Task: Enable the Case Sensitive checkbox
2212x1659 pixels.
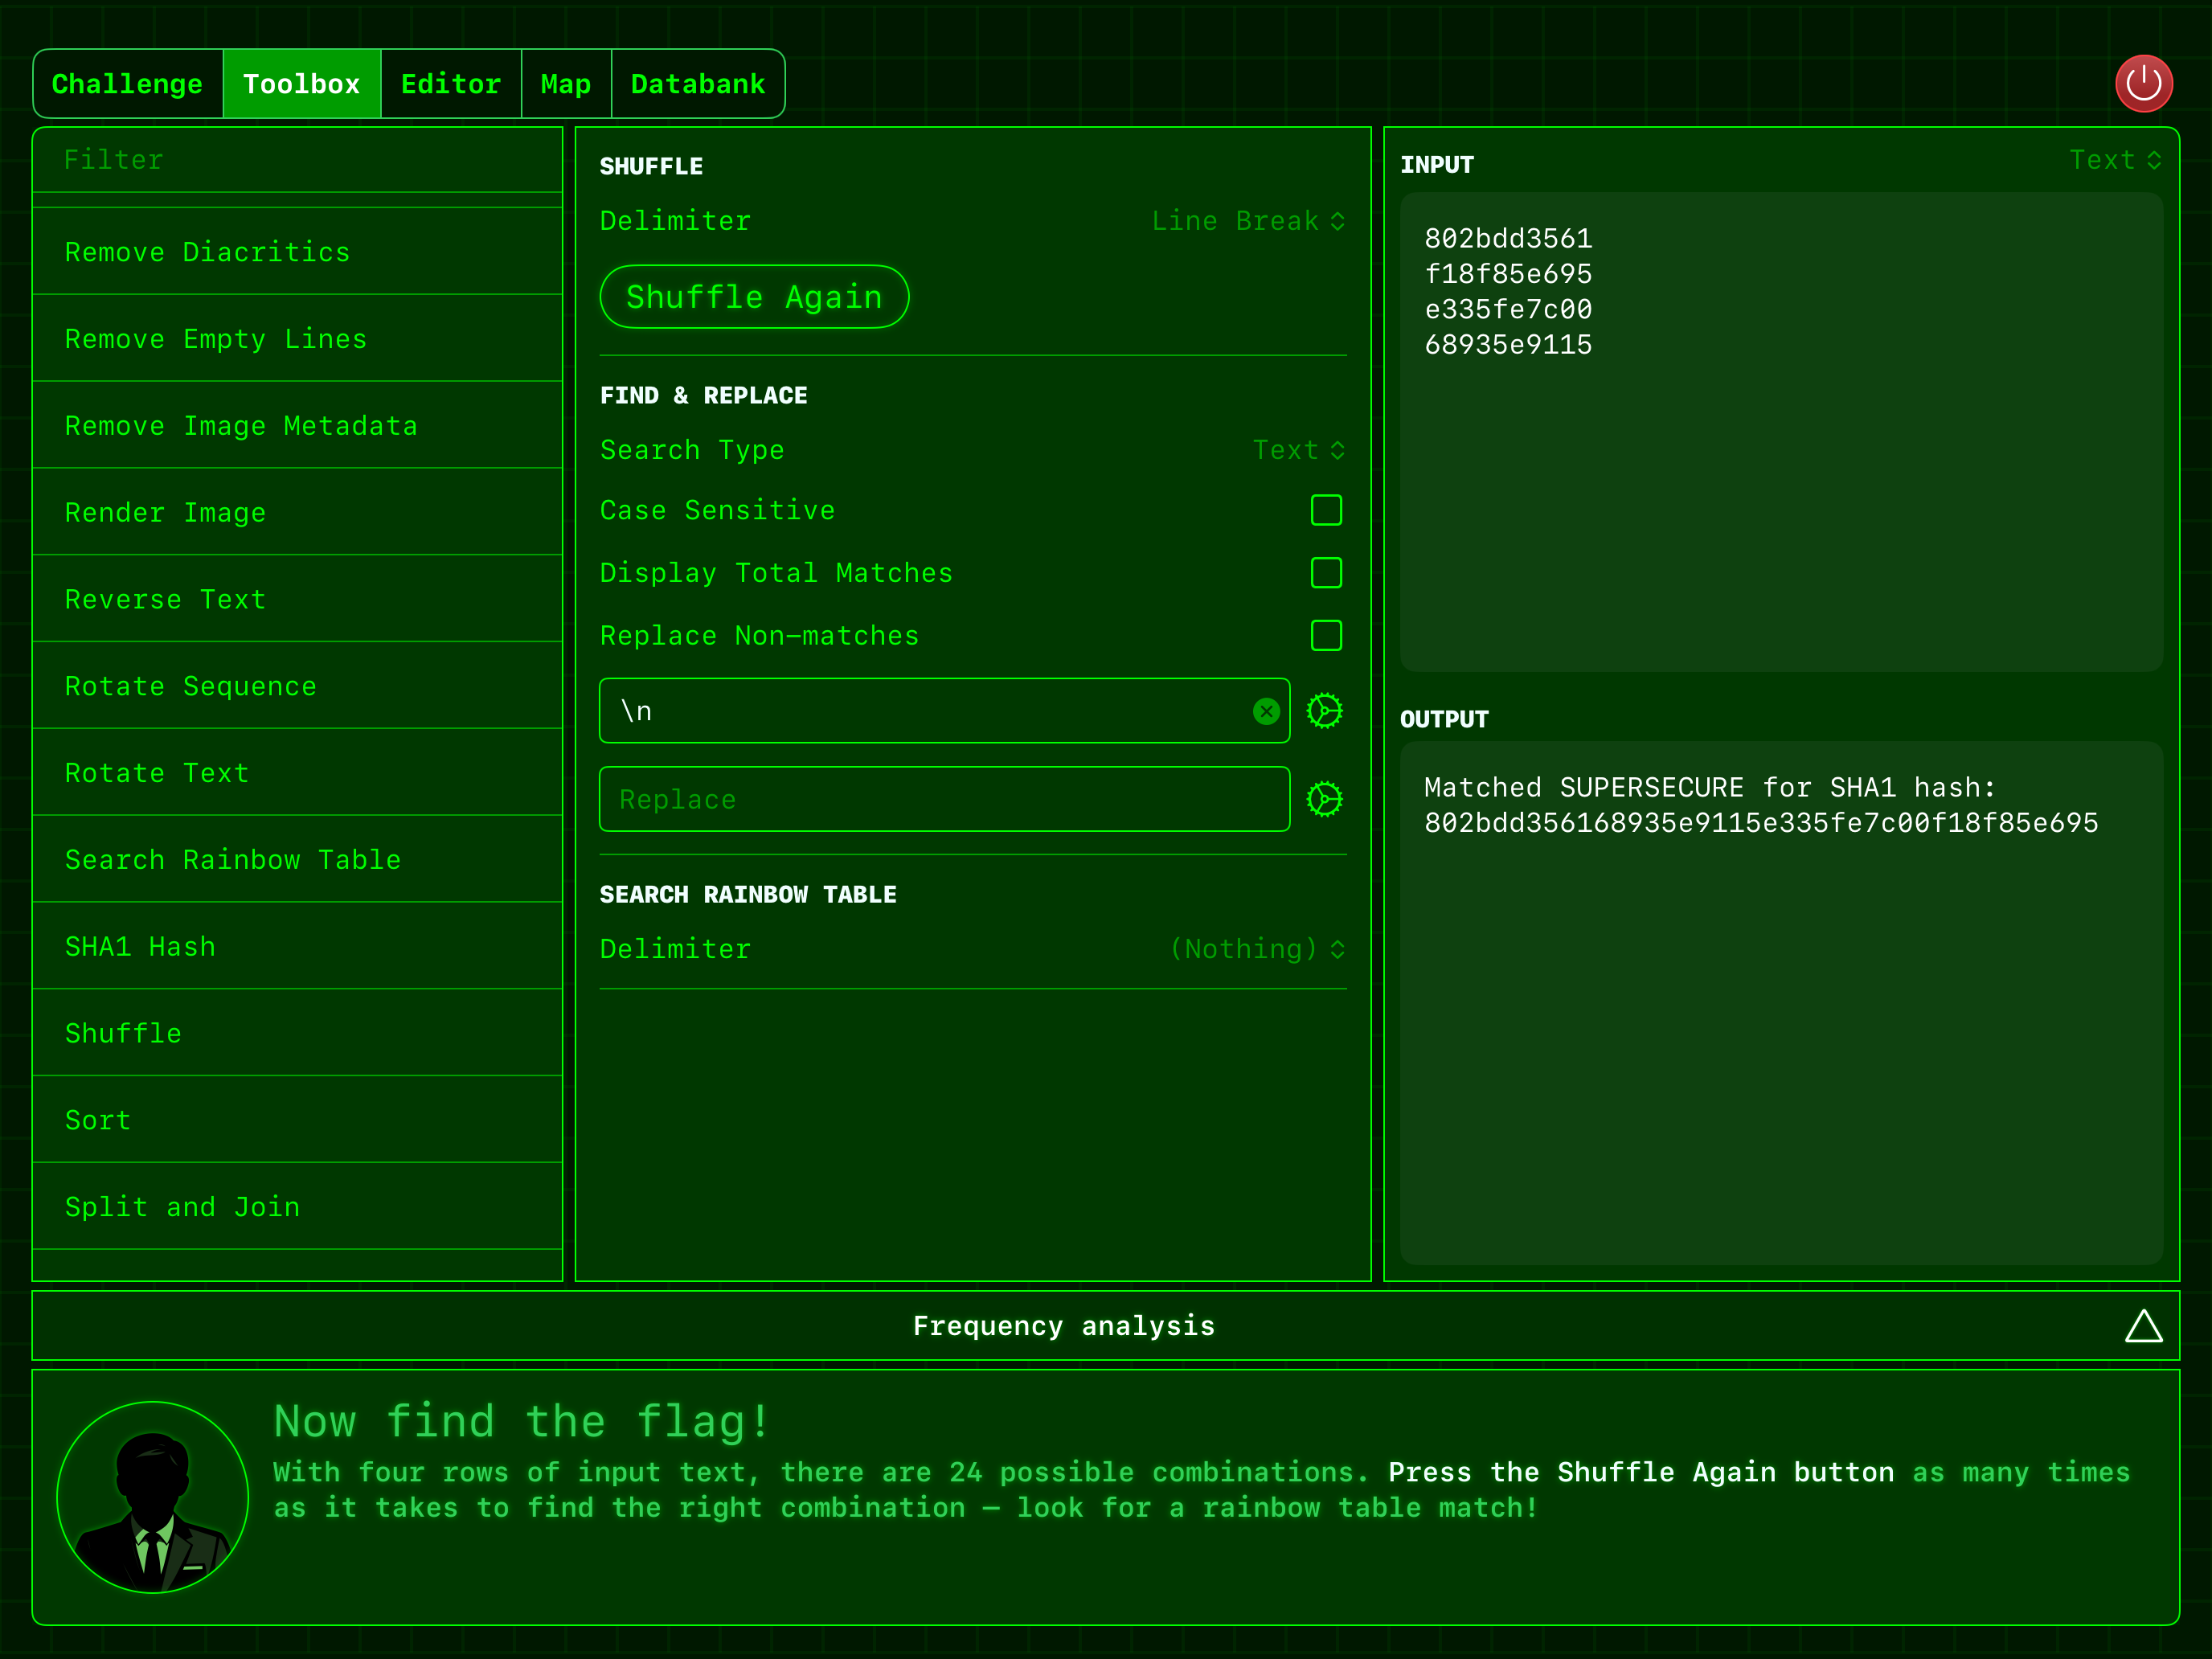Action: [1326, 510]
